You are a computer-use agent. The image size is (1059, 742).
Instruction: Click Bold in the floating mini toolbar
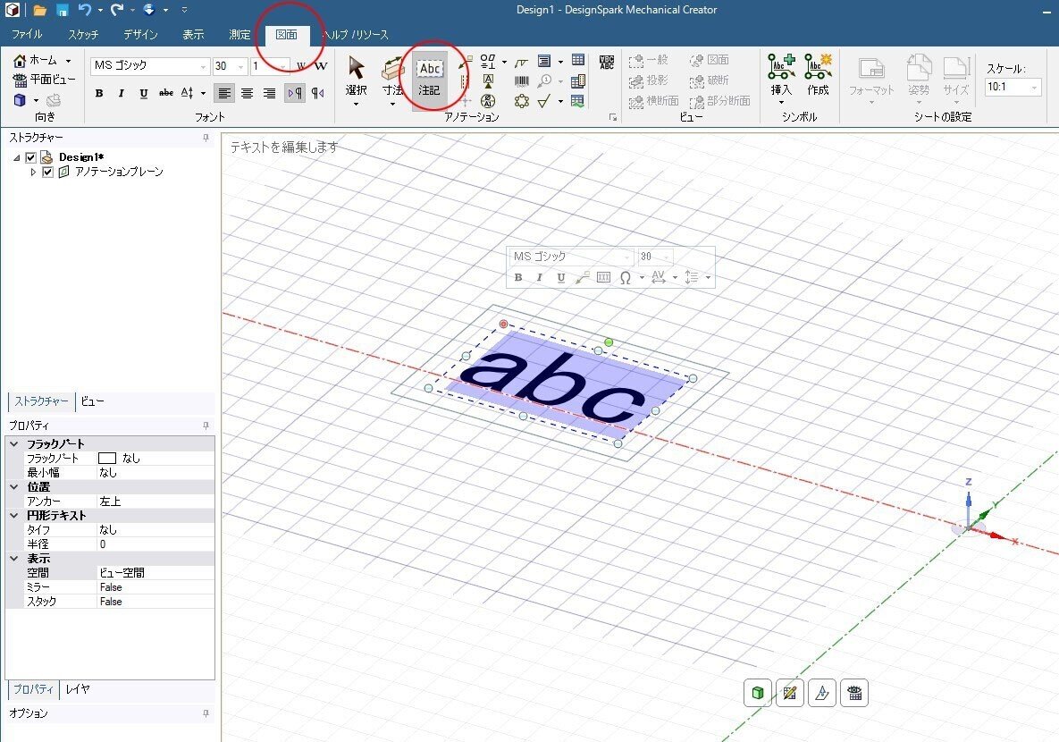(x=518, y=277)
